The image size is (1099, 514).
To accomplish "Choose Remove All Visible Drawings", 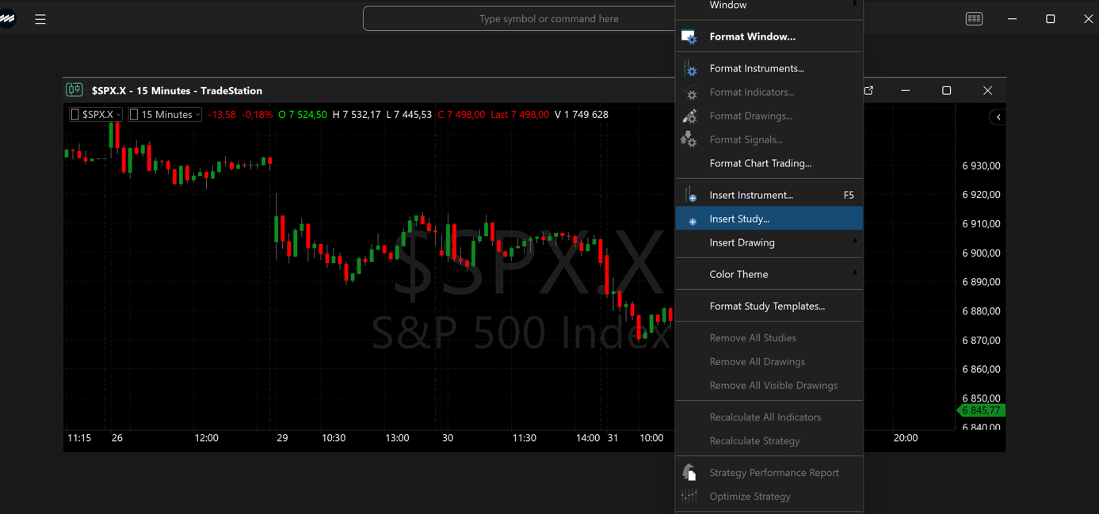I will pos(769,385).
